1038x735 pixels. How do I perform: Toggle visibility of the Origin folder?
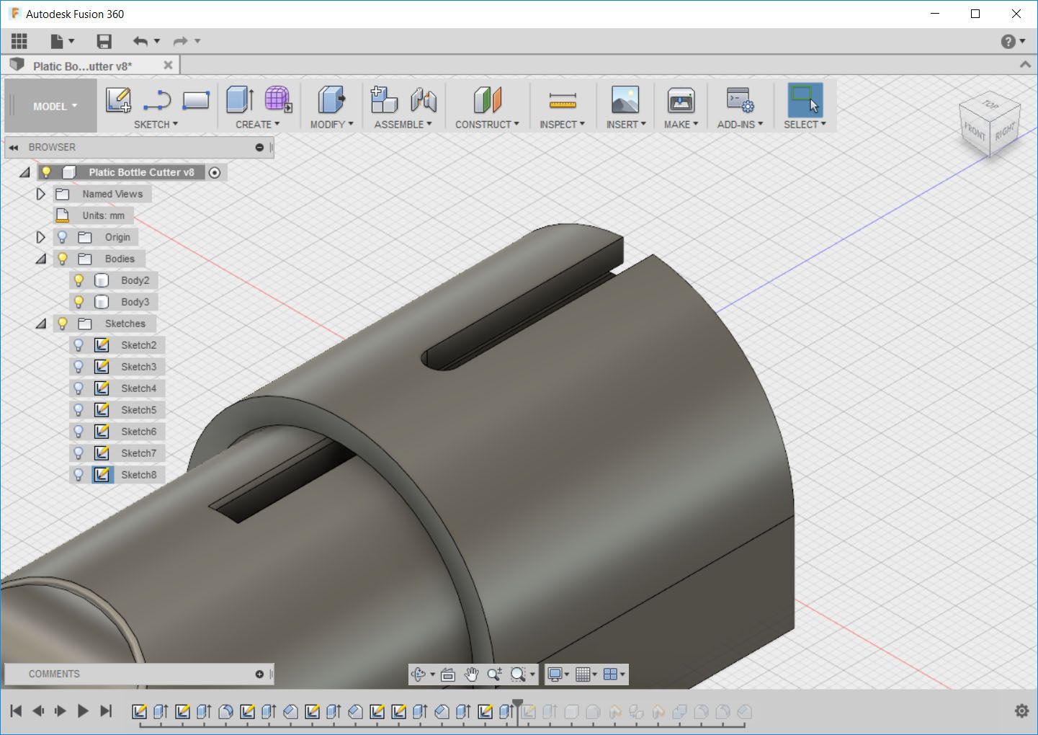(63, 237)
